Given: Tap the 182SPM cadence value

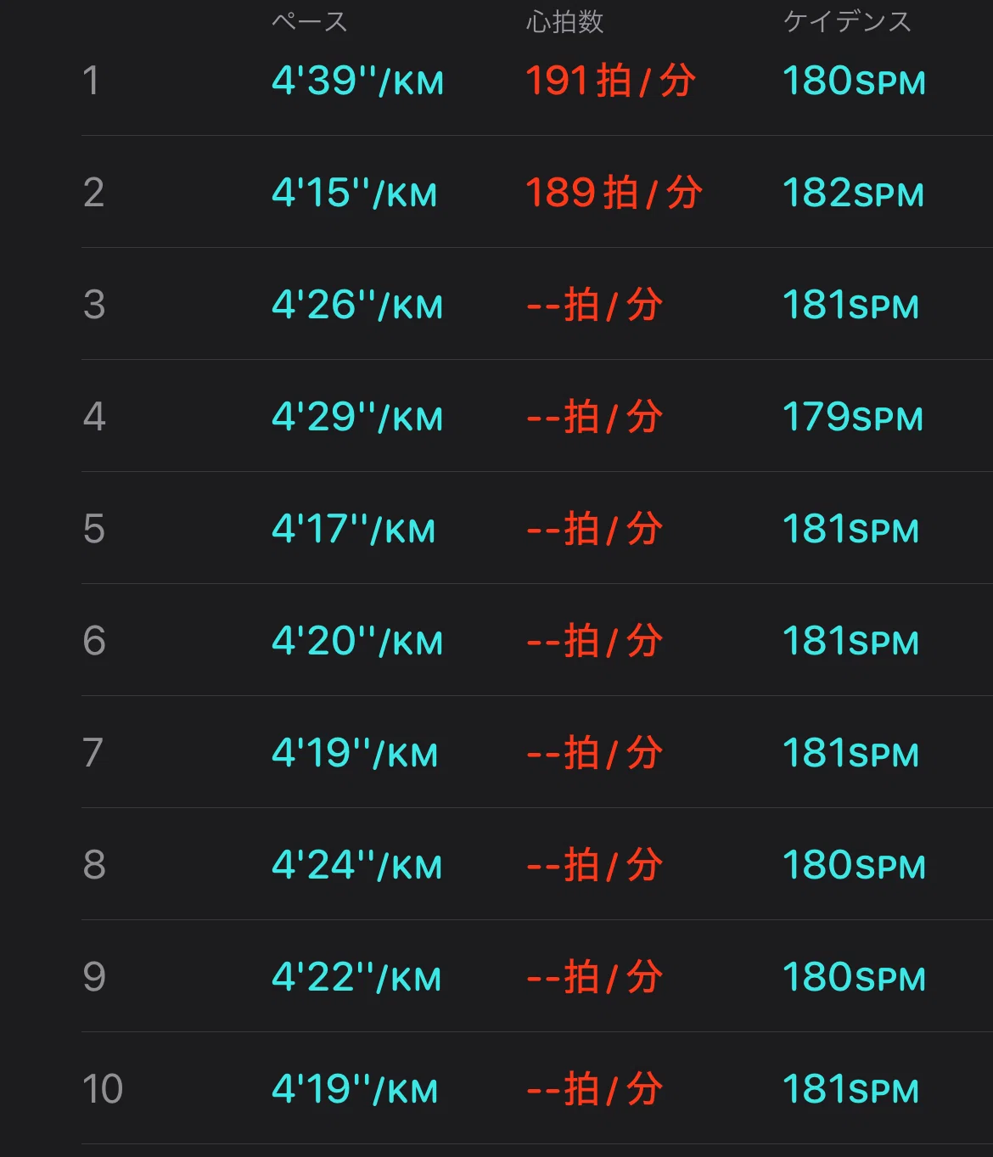Looking at the screenshot, I should point(853,193).
